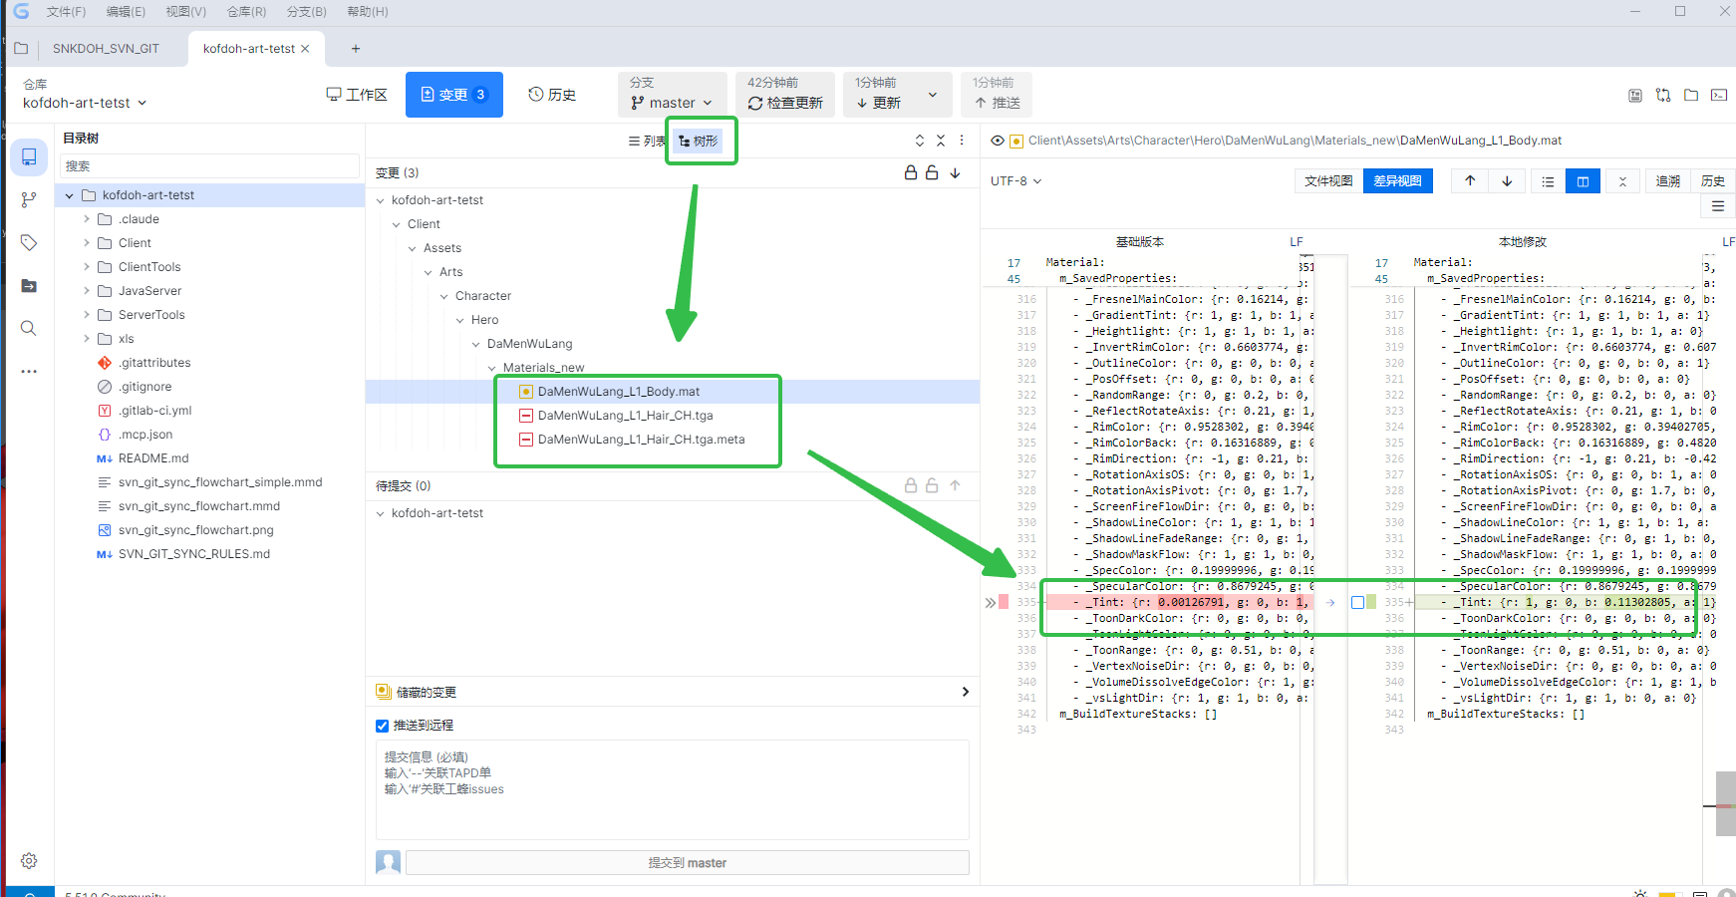Close the kofdoh-art-tetst tab
1736x897 pixels.
coord(305,48)
